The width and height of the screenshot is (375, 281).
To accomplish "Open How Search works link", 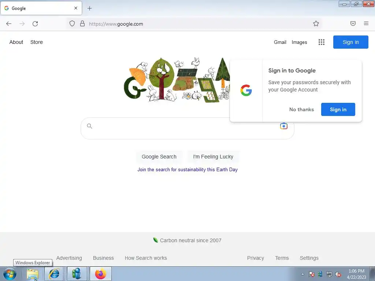I will coord(146,258).
